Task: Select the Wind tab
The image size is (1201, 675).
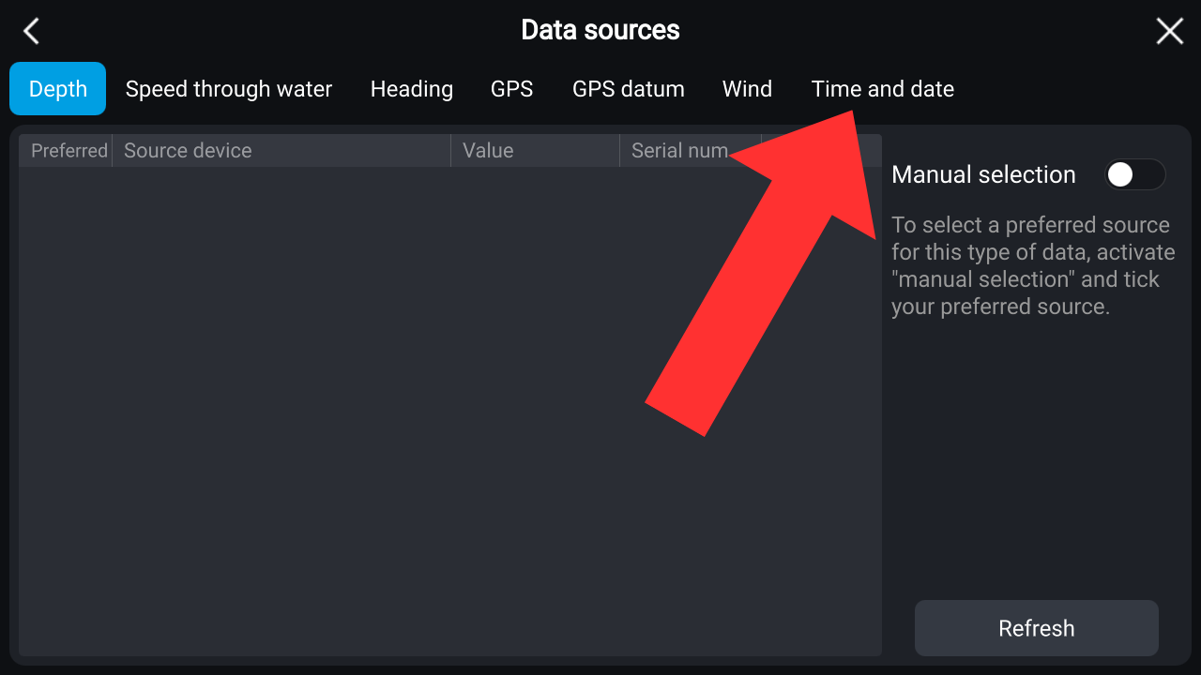Action: tap(747, 89)
